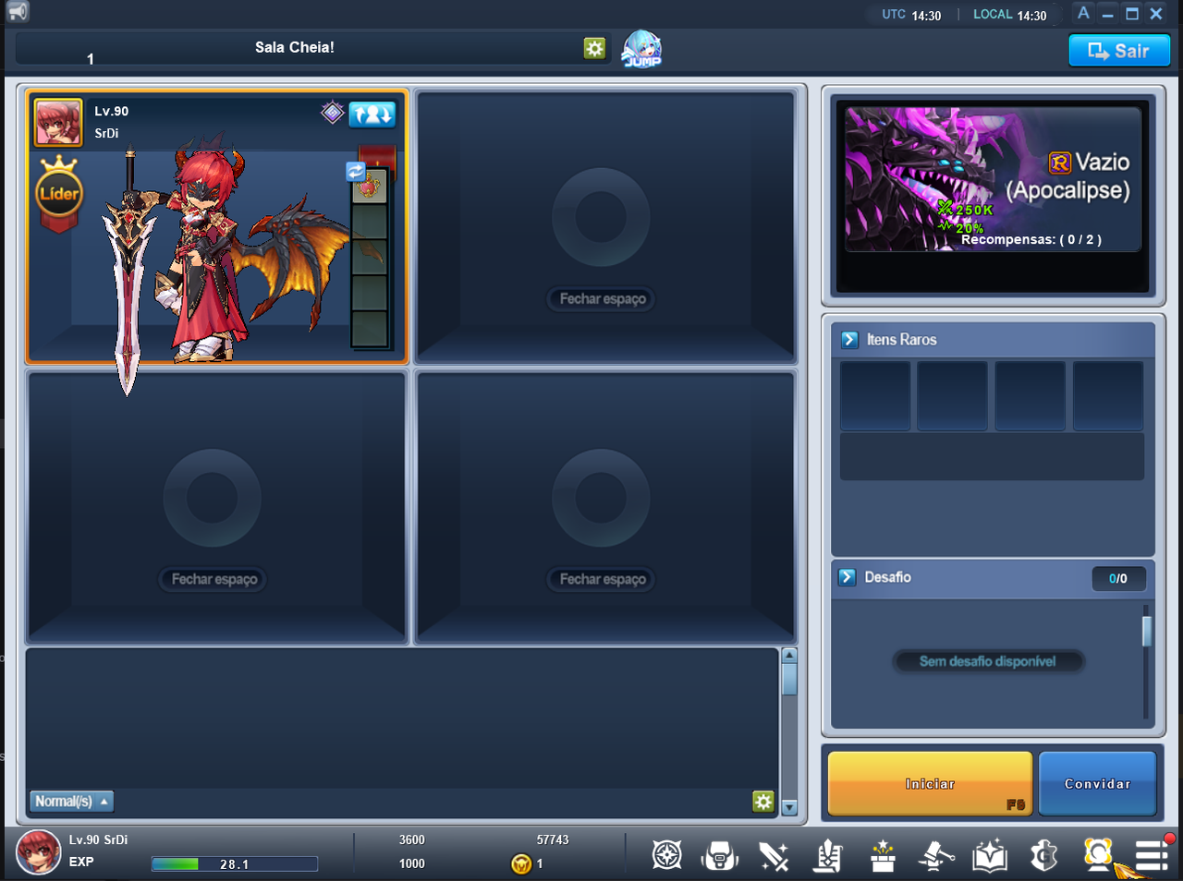Click the Líder crown badge

(x=59, y=192)
